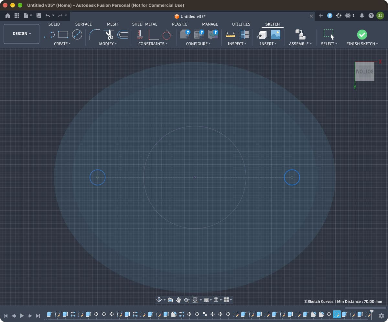This screenshot has width=388, height=322.
Task: Jump to timeline end
Action: [38, 316]
